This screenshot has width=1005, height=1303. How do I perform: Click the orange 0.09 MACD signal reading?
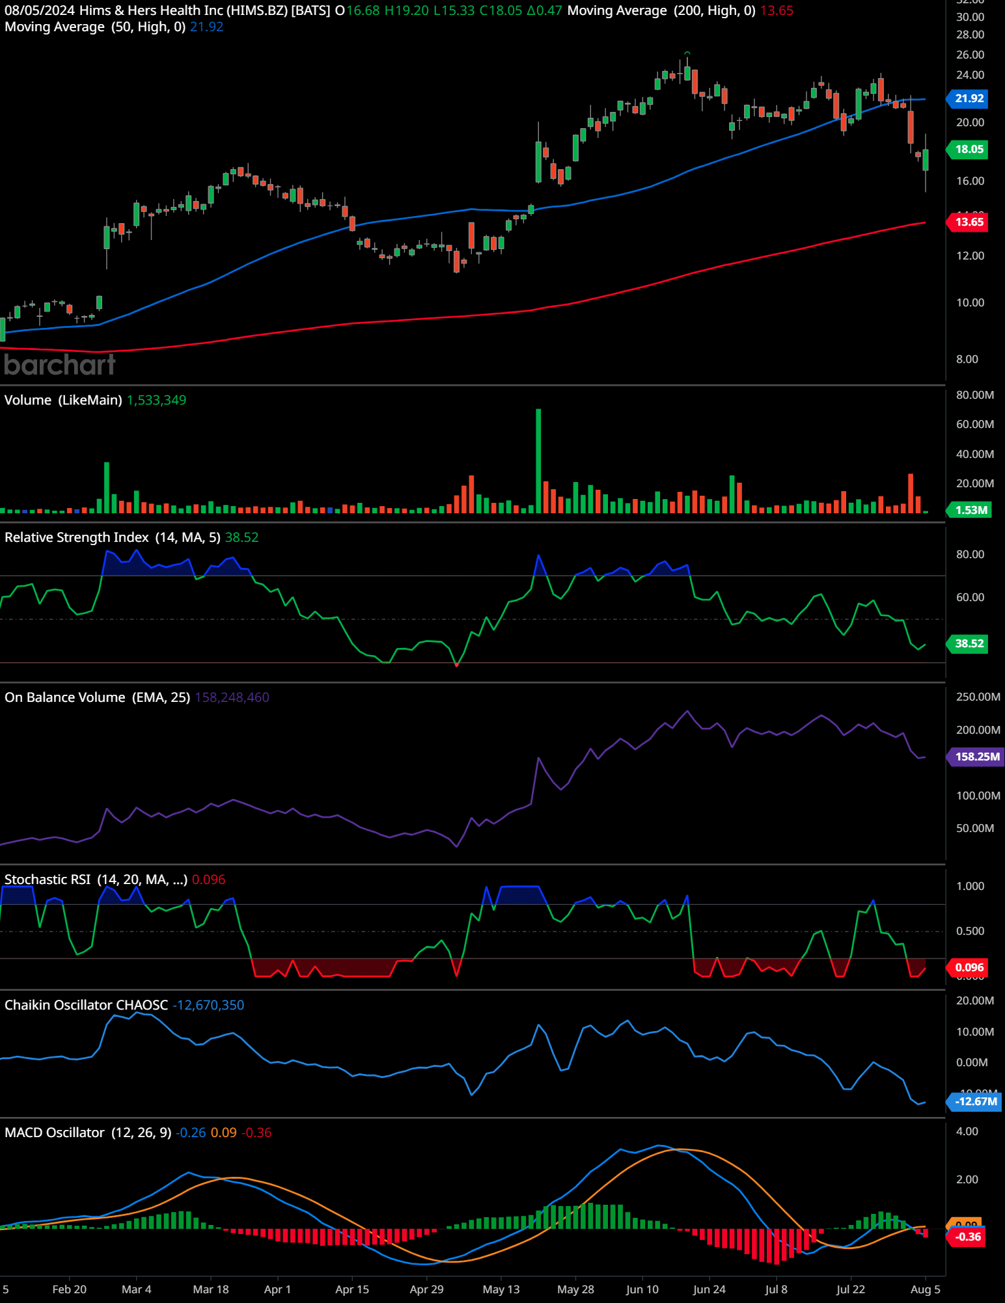[225, 1133]
